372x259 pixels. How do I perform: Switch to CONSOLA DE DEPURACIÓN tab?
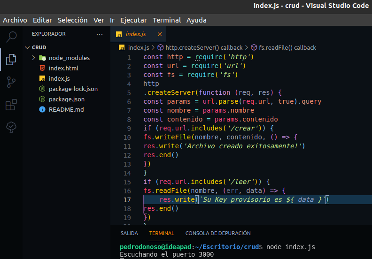click(x=218, y=233)
